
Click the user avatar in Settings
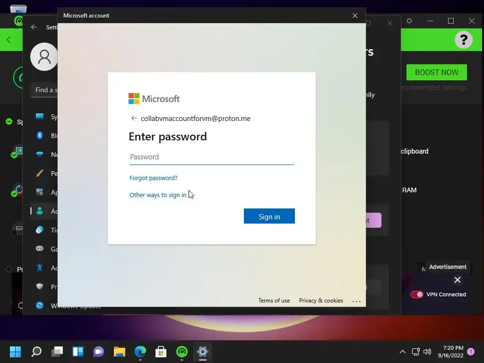[44, 57]
